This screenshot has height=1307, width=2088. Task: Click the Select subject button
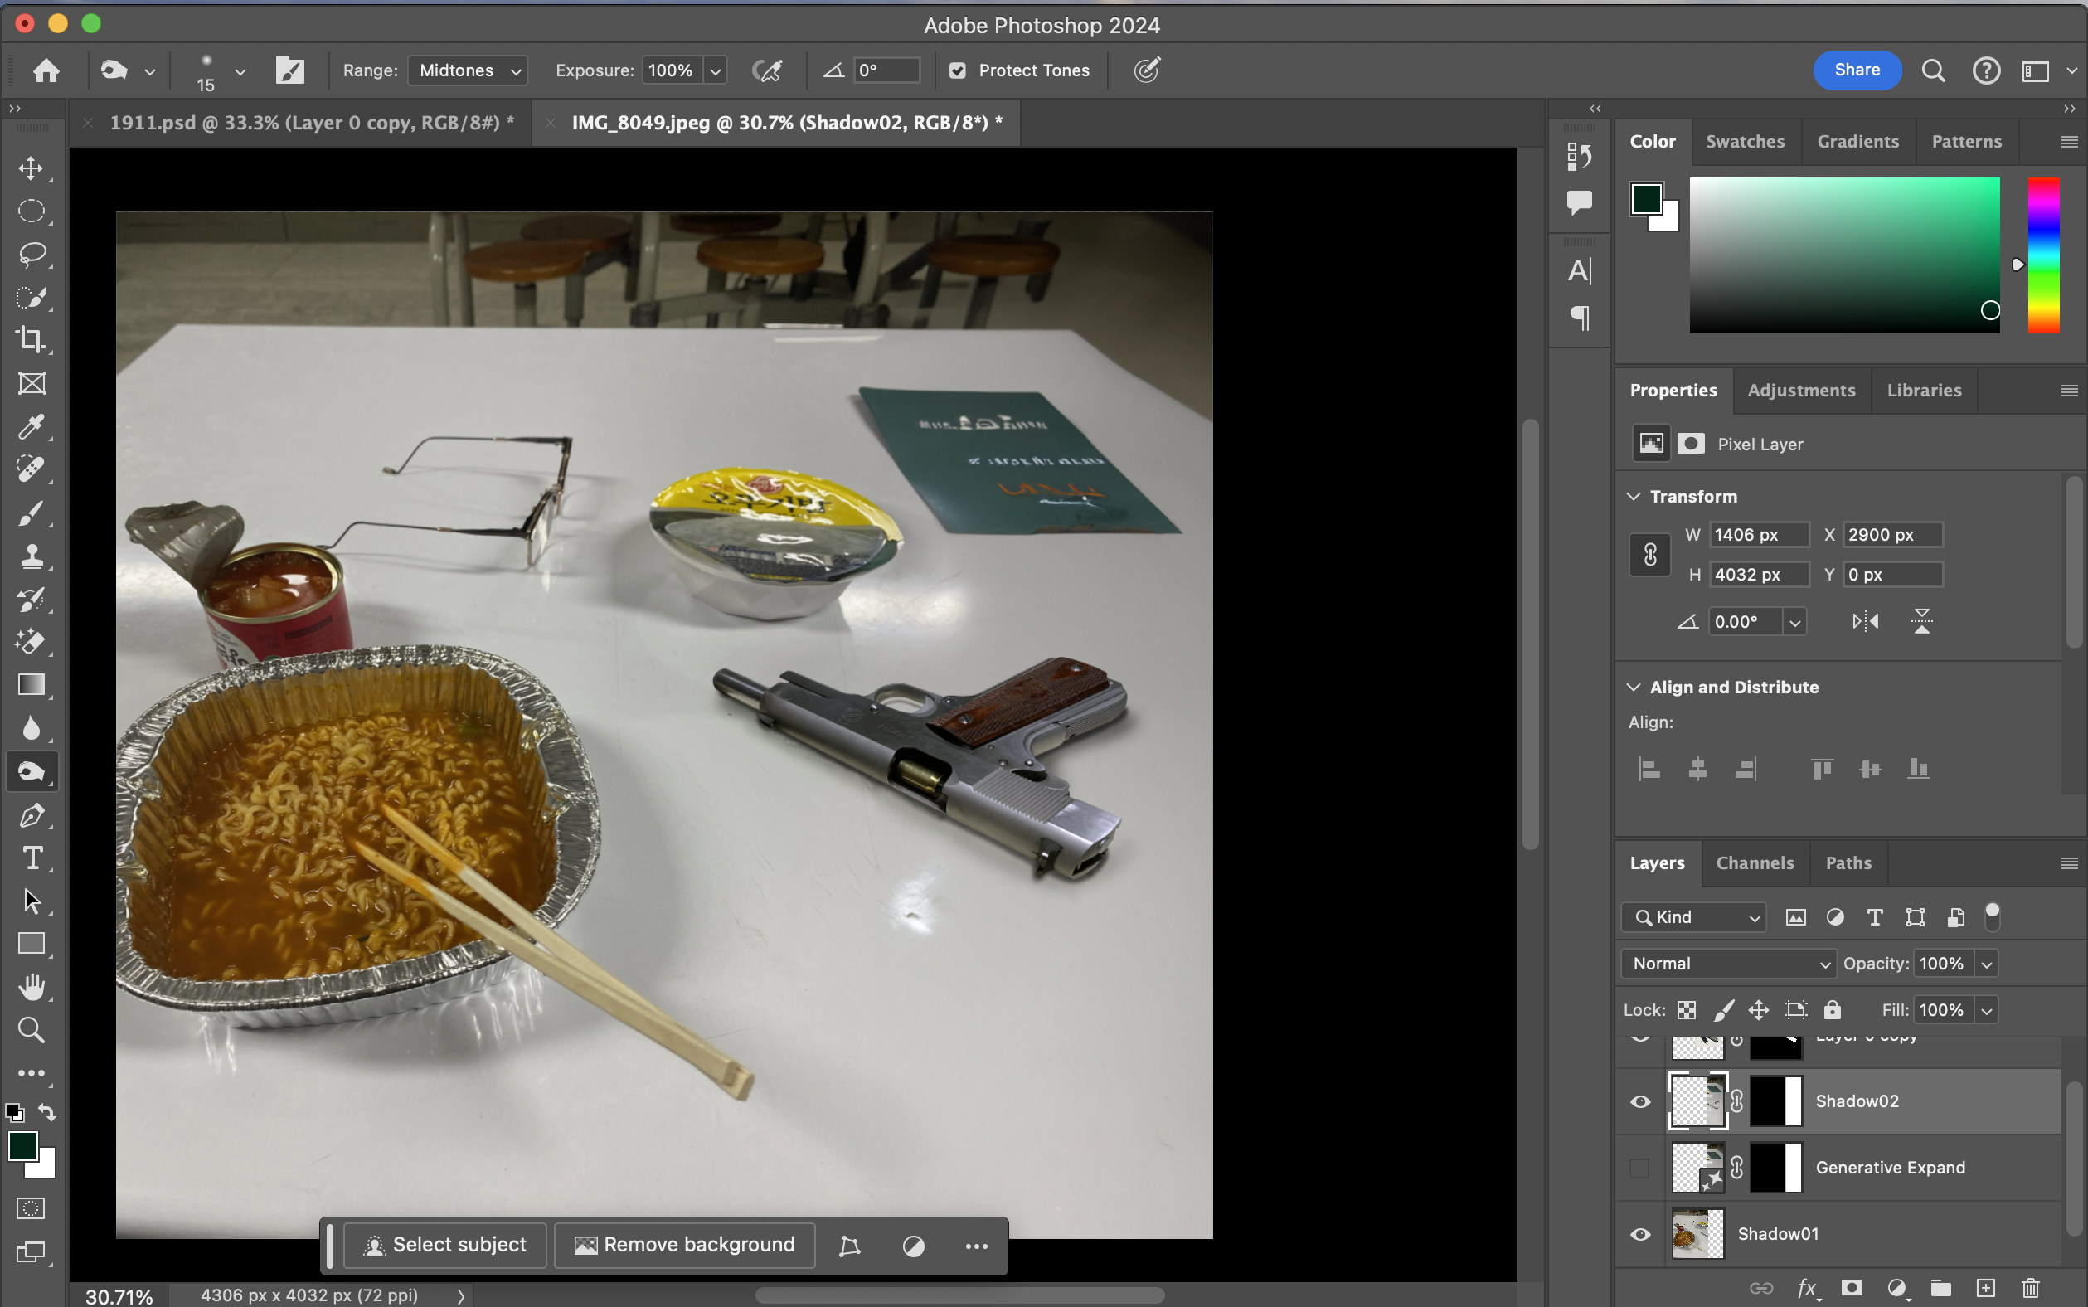pyautogui.click(x=446, y=1245)
